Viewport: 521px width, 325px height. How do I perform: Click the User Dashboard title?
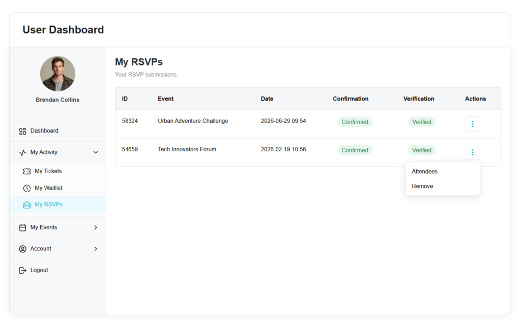pos(63,30)
